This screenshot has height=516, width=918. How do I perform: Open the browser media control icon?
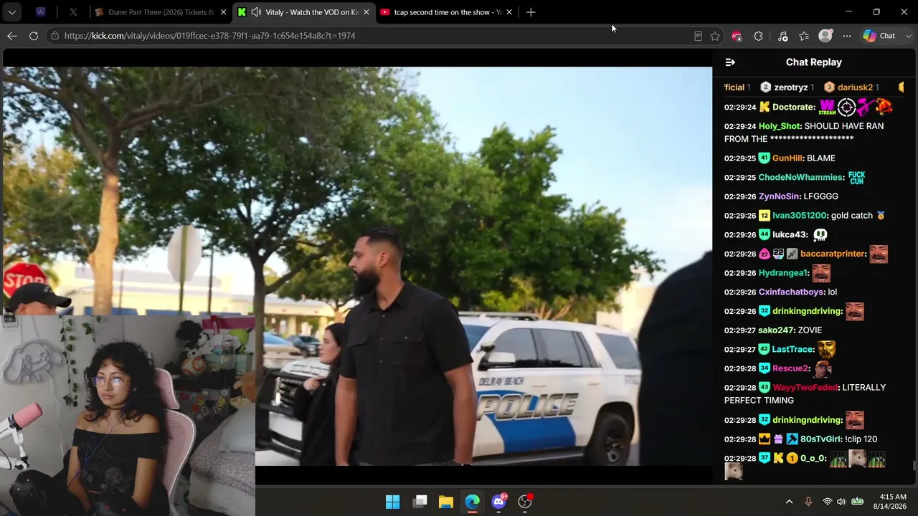click(782, 36)
